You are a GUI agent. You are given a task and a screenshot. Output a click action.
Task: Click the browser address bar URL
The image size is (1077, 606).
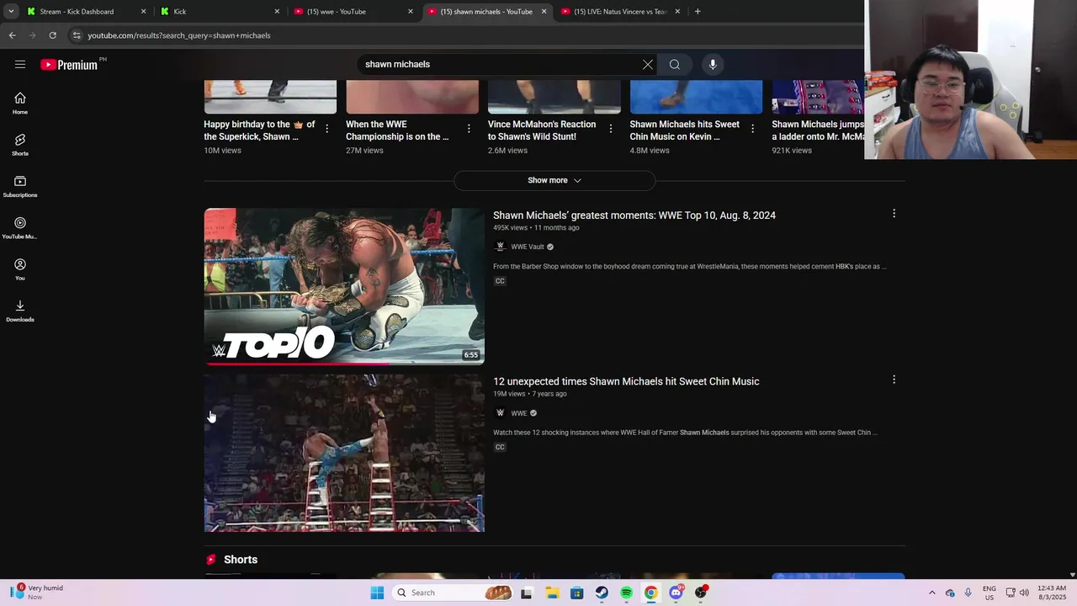coord(179,35)
